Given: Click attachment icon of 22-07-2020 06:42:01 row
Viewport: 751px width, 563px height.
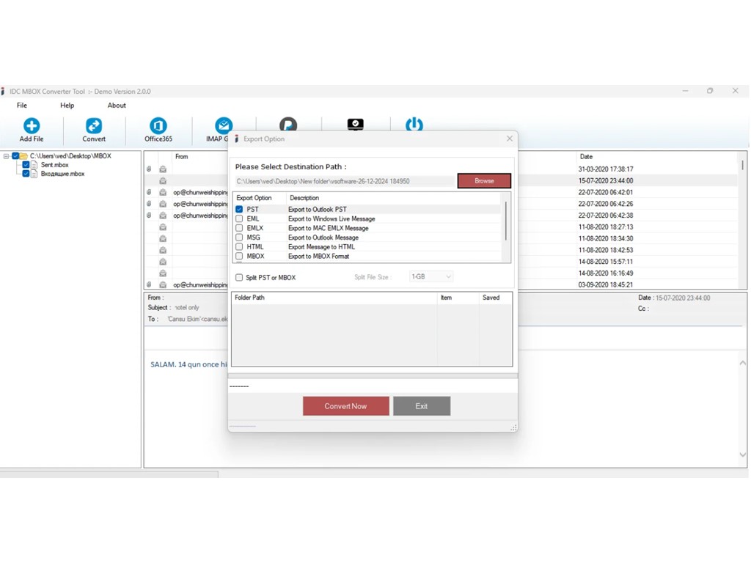Looking at the screenshot, I should point(149,193).
